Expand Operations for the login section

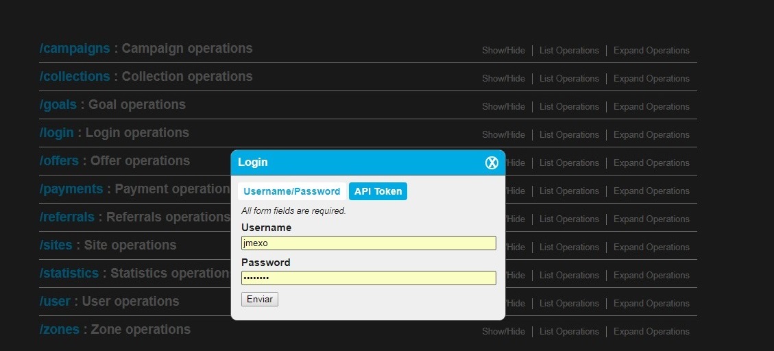click(651, 135)
